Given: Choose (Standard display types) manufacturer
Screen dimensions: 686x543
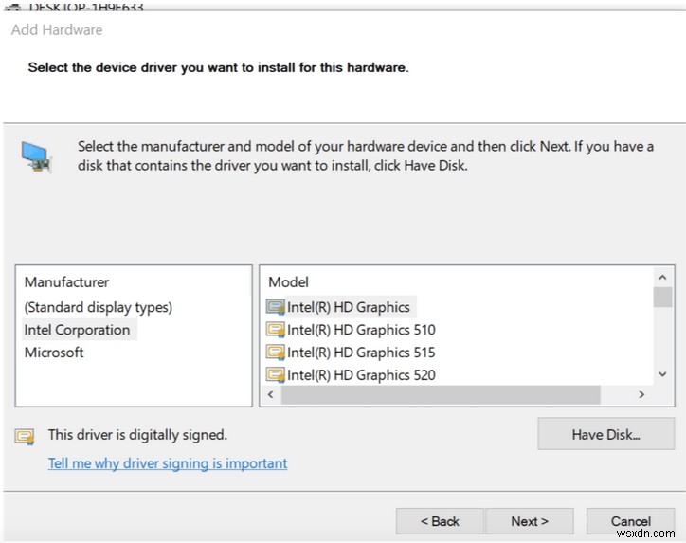Looking at the screenshot, I should tap(99, 307).
